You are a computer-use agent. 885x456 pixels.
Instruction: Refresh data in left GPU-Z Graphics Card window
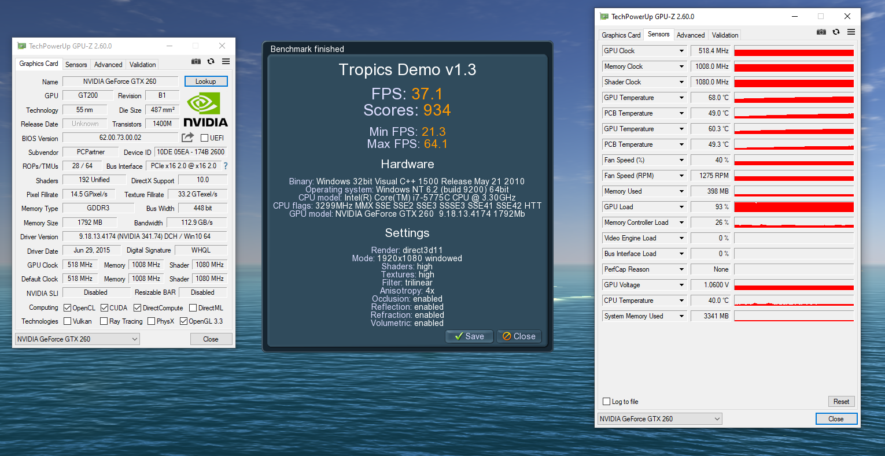[x=211, y=61]
